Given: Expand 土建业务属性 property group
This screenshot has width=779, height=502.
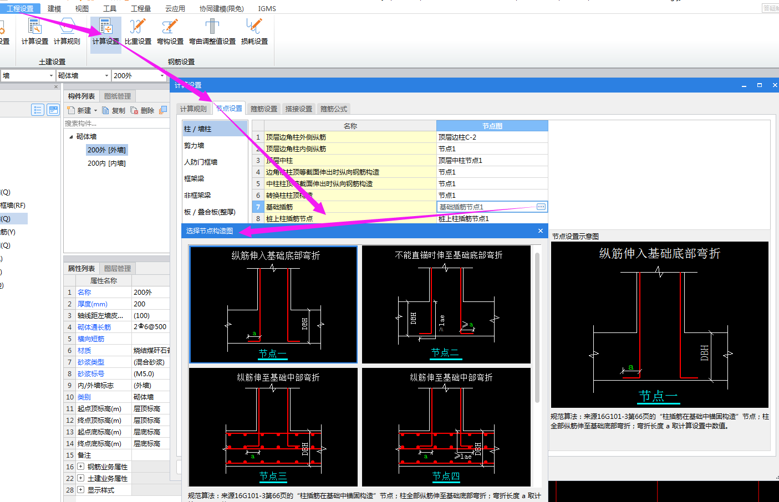Looking at the screenshot, I should tap(81, 478).
